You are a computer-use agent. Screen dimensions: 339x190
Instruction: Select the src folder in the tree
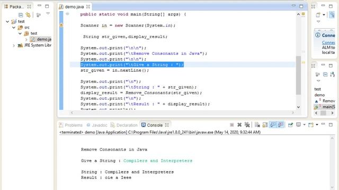tap(24, 27)
